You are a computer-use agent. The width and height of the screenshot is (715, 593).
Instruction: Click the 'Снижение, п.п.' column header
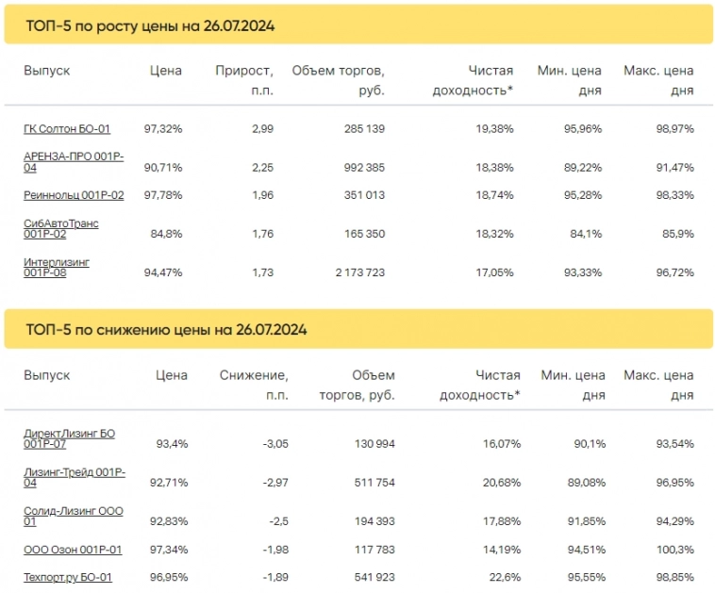[x=254, y=385]
